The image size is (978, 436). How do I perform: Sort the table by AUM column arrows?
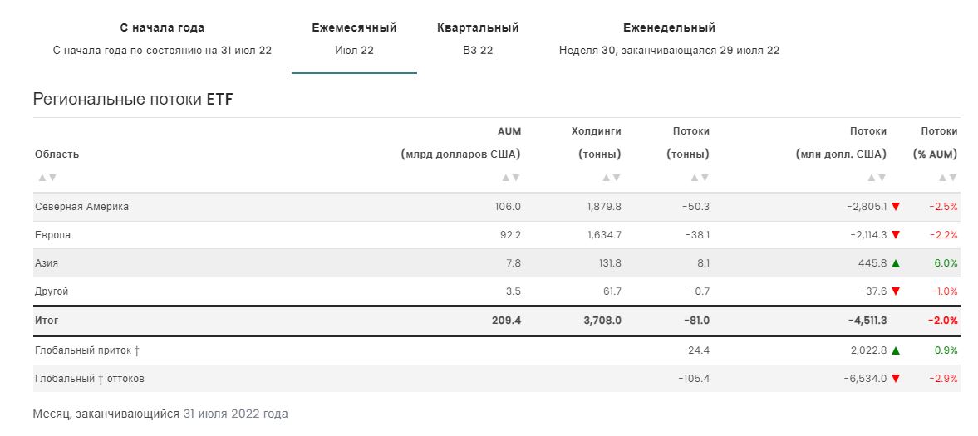(x=511, y=178)
